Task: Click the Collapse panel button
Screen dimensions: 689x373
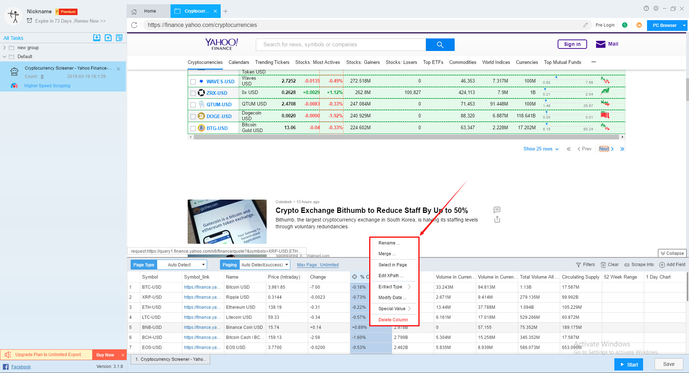Action: click(672, 253)
